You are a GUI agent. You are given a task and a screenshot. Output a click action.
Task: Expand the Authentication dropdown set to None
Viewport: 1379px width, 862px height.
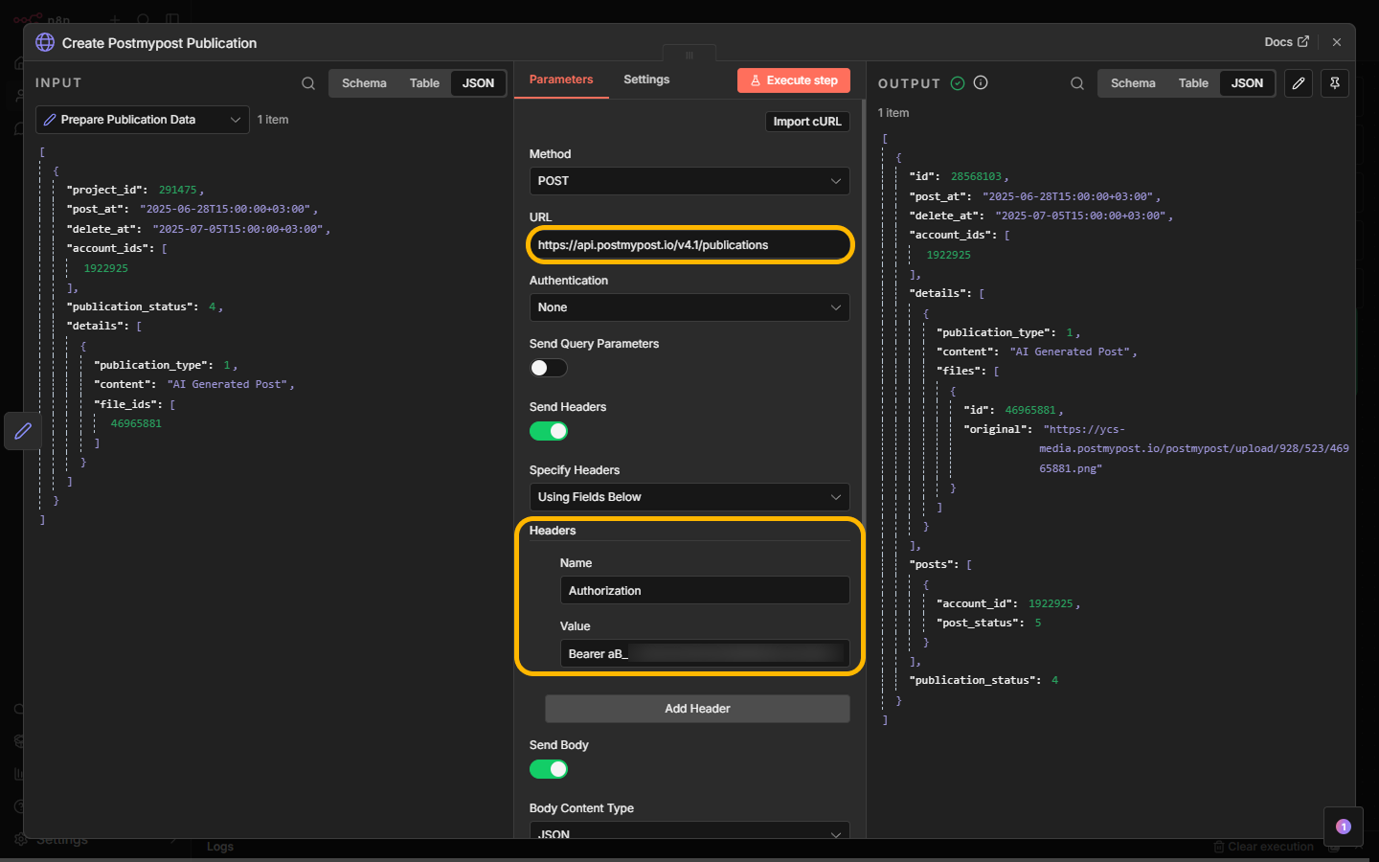(x=689, y=307)
